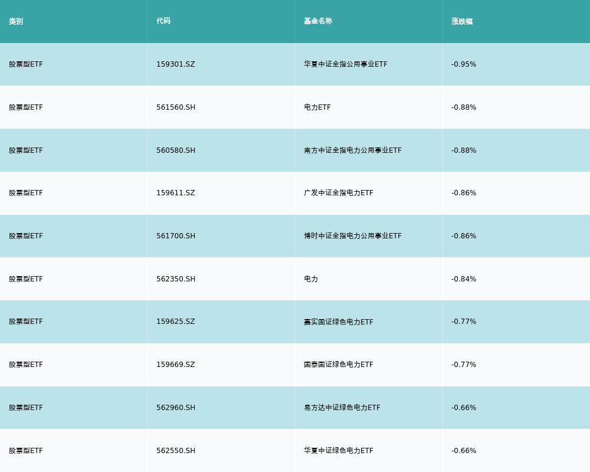Select code 562550.SH
590x472 pixels.
pos(176,451)
